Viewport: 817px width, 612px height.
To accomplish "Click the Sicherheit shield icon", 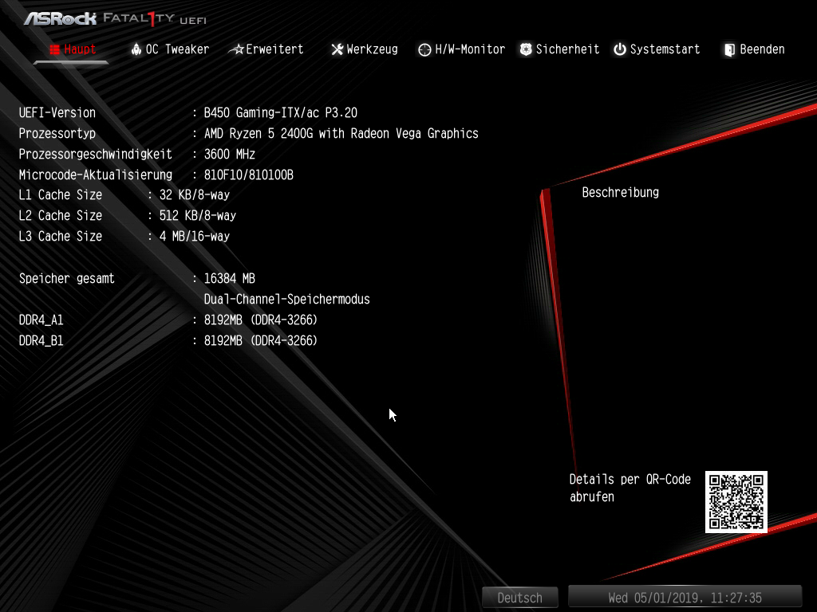I will click(x=526, y=49).
